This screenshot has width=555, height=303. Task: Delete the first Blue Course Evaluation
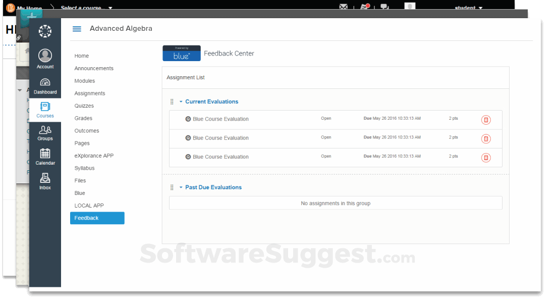coord(486,120)
